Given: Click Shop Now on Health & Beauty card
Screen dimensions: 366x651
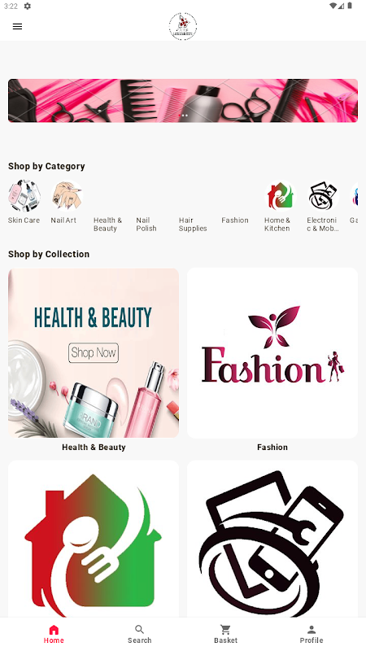Looking at the screenshot, I should tap(94, 353).
